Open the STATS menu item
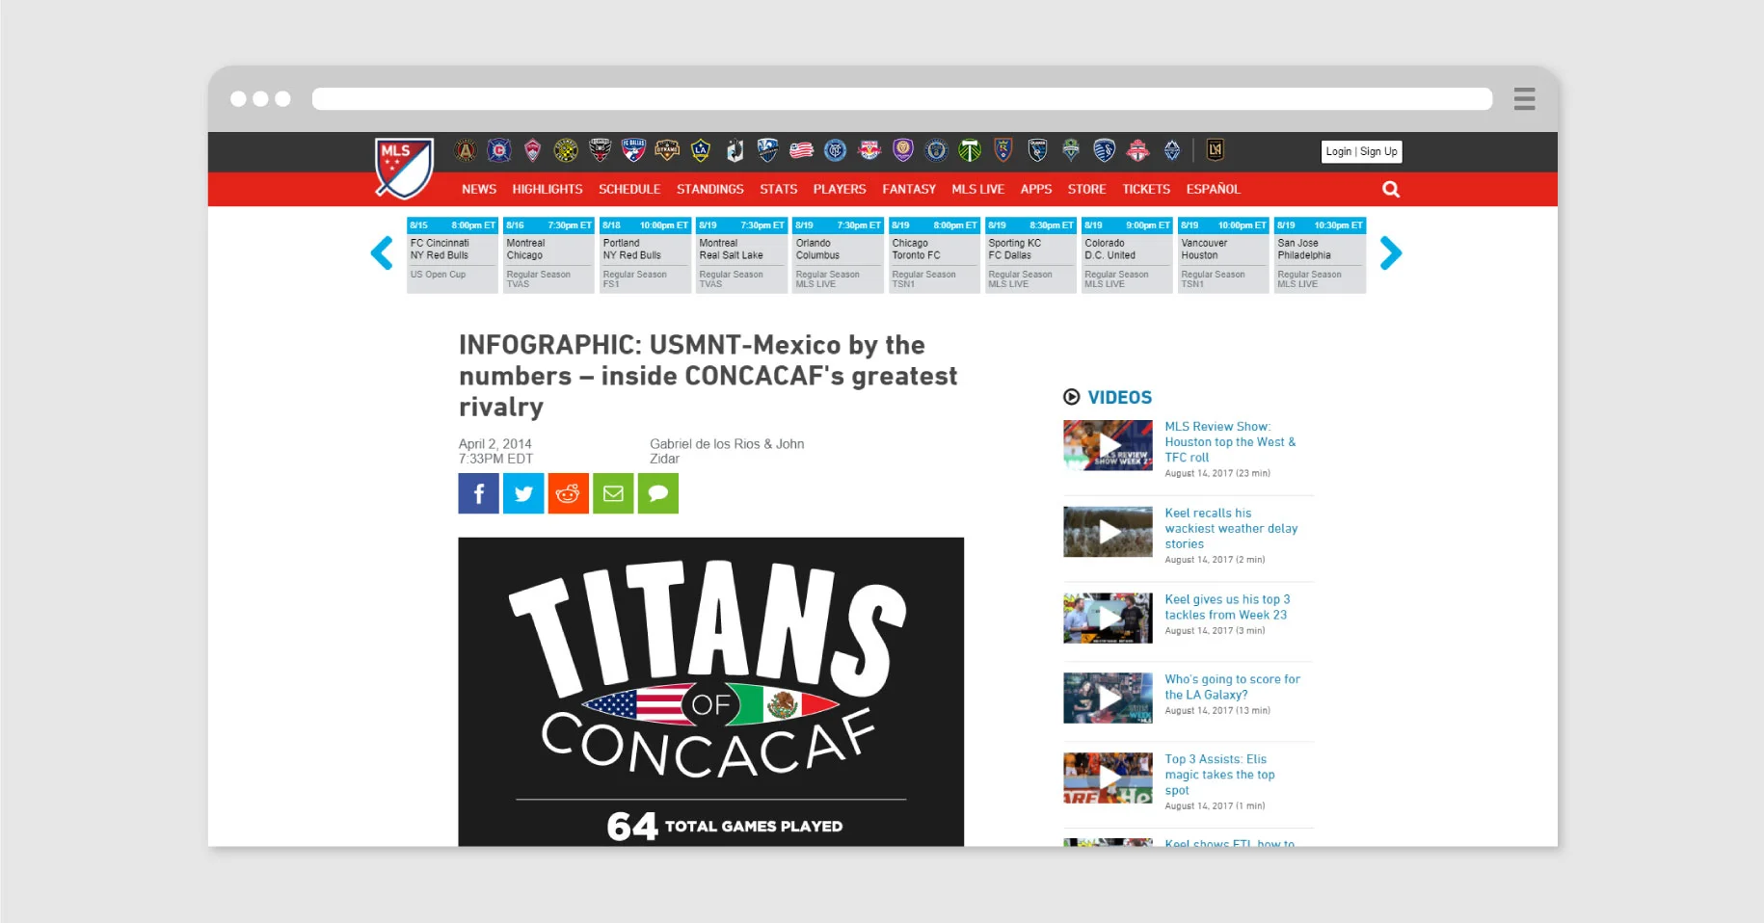Image resolution: width=1764 pixels, height=923 pixels. [779, 190]
